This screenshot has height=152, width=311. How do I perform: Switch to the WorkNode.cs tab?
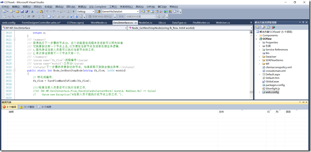tap(99, 23)
